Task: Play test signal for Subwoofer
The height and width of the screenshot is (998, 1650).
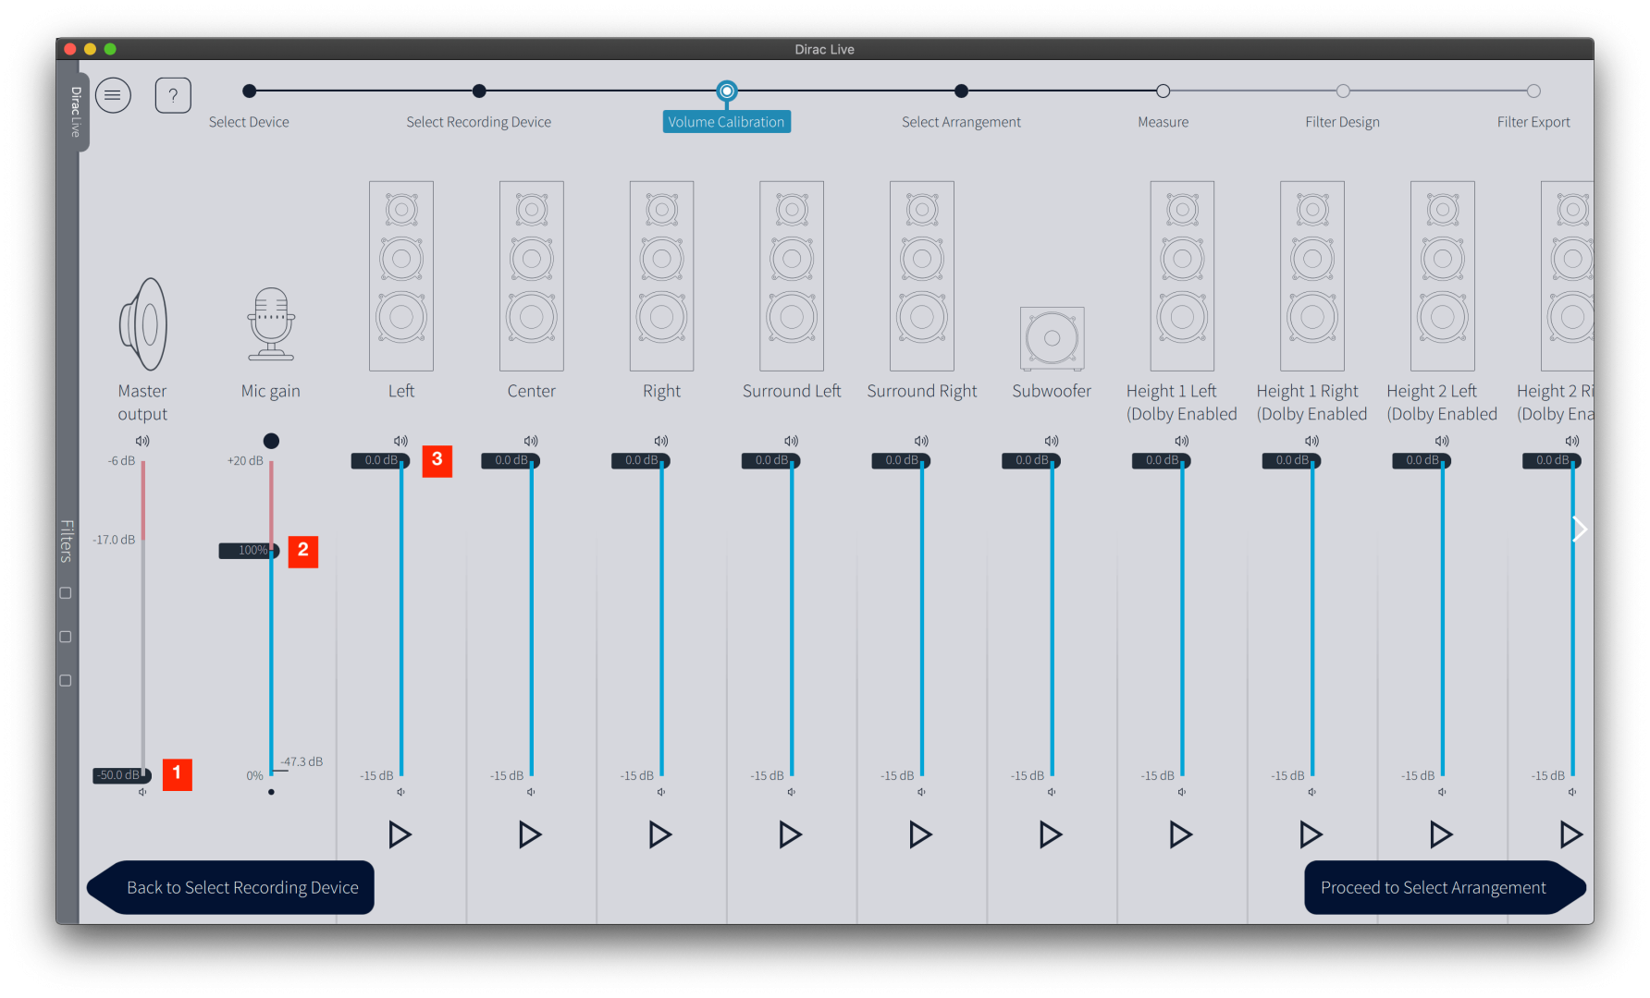Action: (1051, 834)
